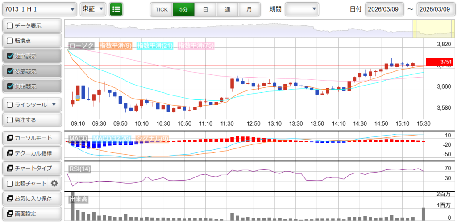Open テクニカル指標 settings panel
Viewport: 457px width, 222px height.
coord(31,153)
